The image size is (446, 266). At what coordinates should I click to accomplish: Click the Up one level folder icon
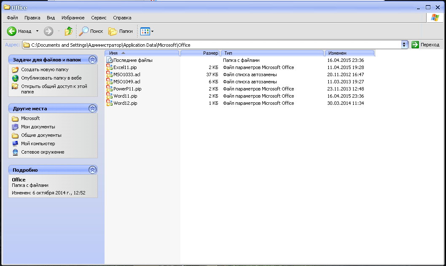(68, 31)
